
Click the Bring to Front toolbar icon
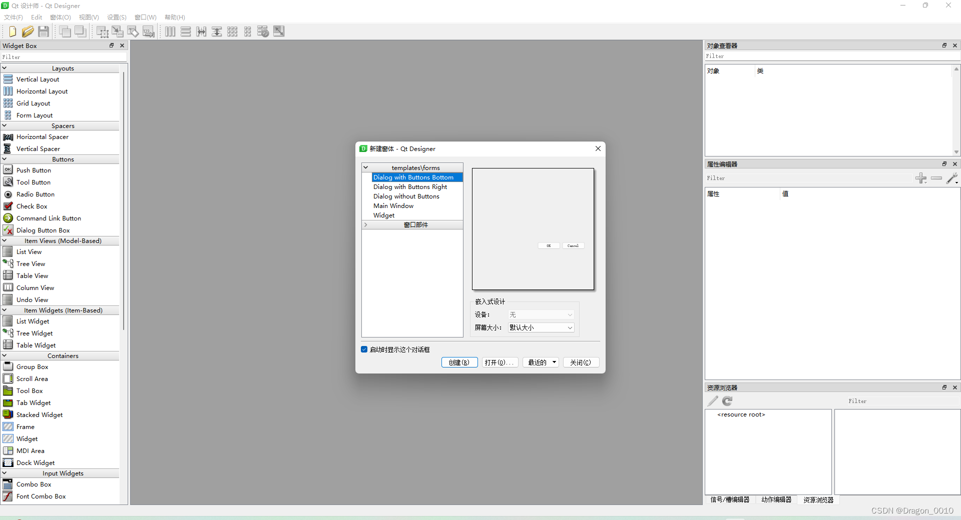pyautogui.click(x=81, y=31)
